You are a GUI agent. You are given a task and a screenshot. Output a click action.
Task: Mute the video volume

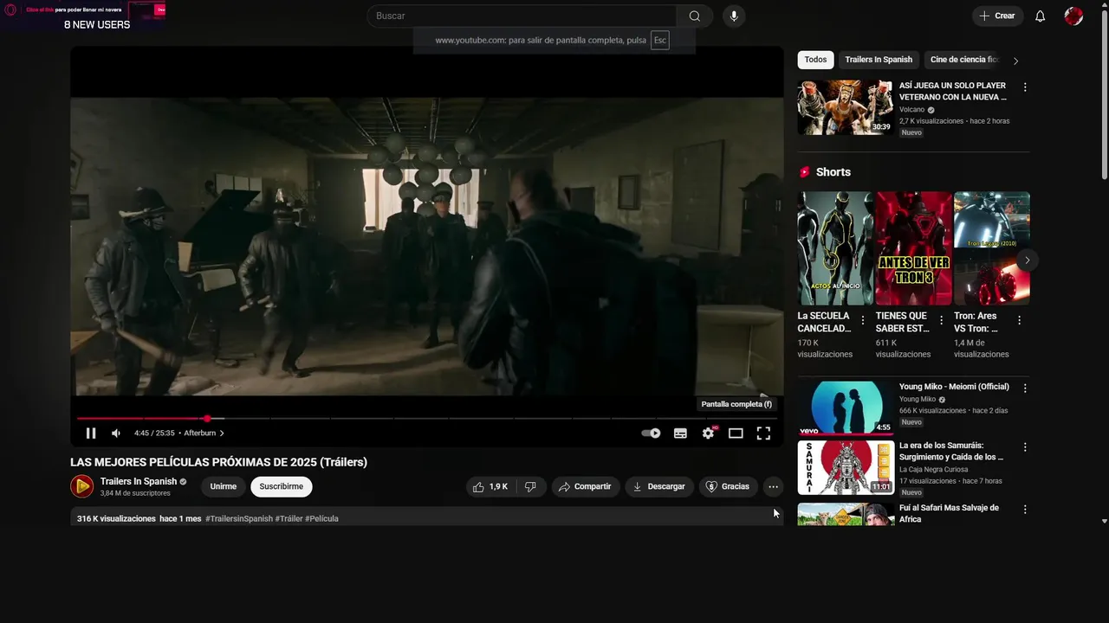pyautogui.click(x=116, y=434)
